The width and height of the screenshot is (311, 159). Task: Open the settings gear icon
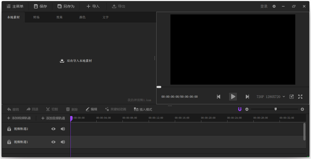coord(274,6)
